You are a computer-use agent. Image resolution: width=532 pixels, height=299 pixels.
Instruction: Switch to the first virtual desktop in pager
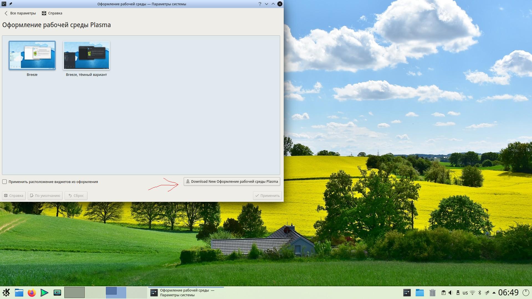pyautogui.click(x=75, y=292)
